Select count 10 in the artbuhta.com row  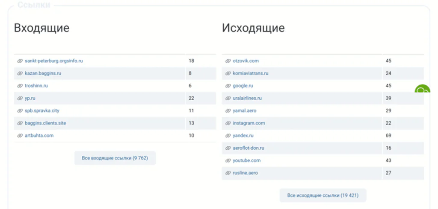coord(191,136)
